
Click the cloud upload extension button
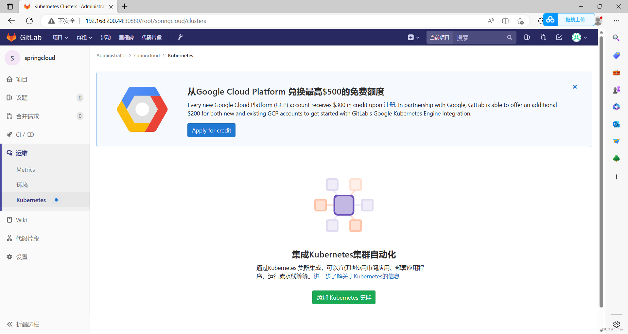click(x=569, y=20)
